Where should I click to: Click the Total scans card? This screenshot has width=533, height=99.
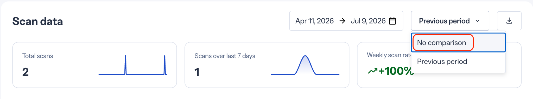point(95,65)
